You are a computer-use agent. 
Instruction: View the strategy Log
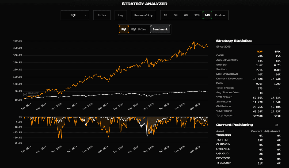click(121, 15)
